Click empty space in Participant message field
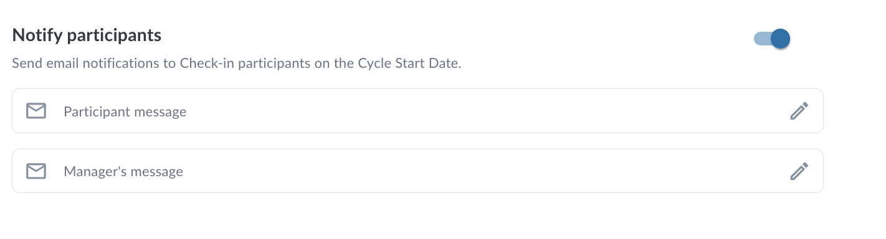886x239 pixels. click(486, 111)
